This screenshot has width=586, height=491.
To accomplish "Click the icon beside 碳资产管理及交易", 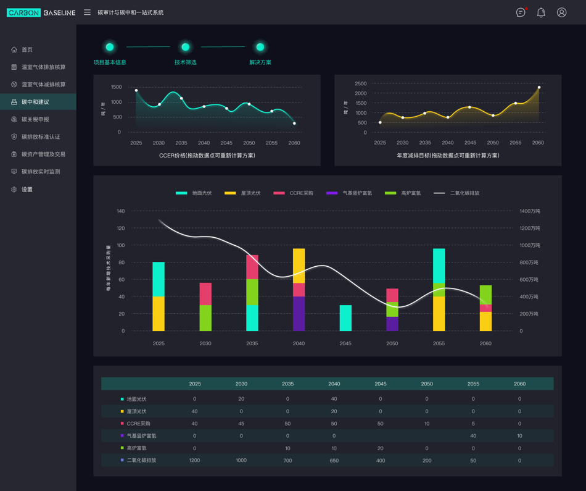I will [x=14, y=154].
